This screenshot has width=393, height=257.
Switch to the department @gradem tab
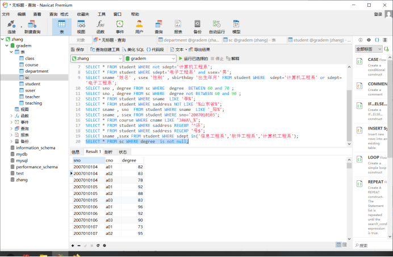tap(189, 40)
